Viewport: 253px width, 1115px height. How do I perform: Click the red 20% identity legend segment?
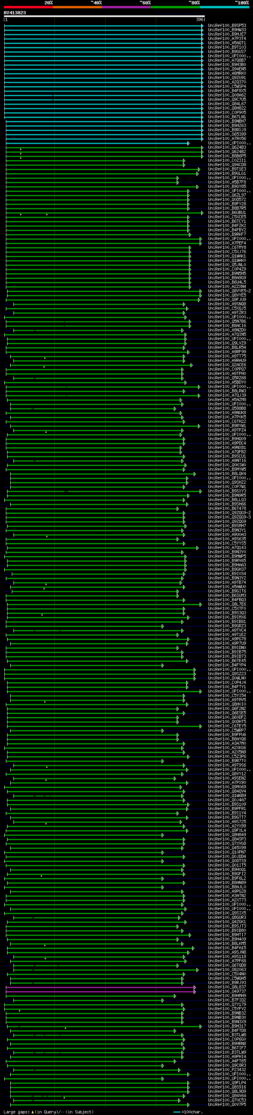pyautogui.click(x=28, y=7)
